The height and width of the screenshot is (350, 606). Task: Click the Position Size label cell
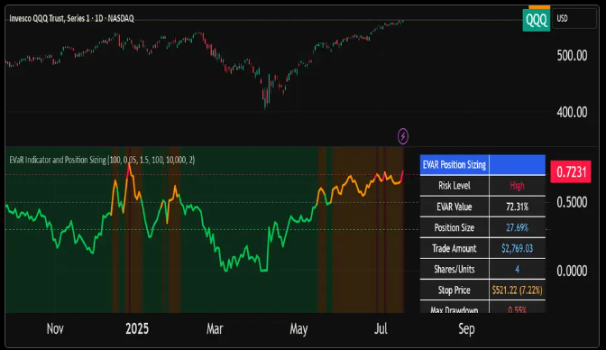454,228
